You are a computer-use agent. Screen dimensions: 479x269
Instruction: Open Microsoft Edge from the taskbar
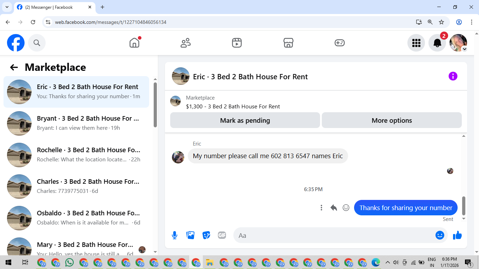[x=376, y=262]
